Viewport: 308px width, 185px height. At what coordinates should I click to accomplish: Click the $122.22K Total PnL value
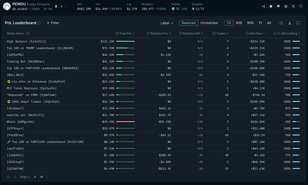pyautogui.click(x=108, y=41)
